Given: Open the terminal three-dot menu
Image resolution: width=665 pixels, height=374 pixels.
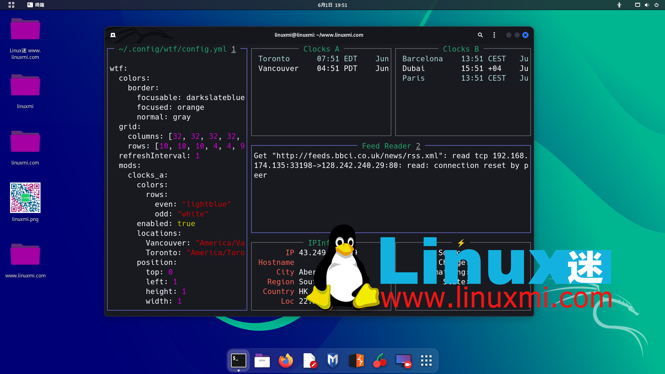Looking at the screenshot, I should point(494,35).
